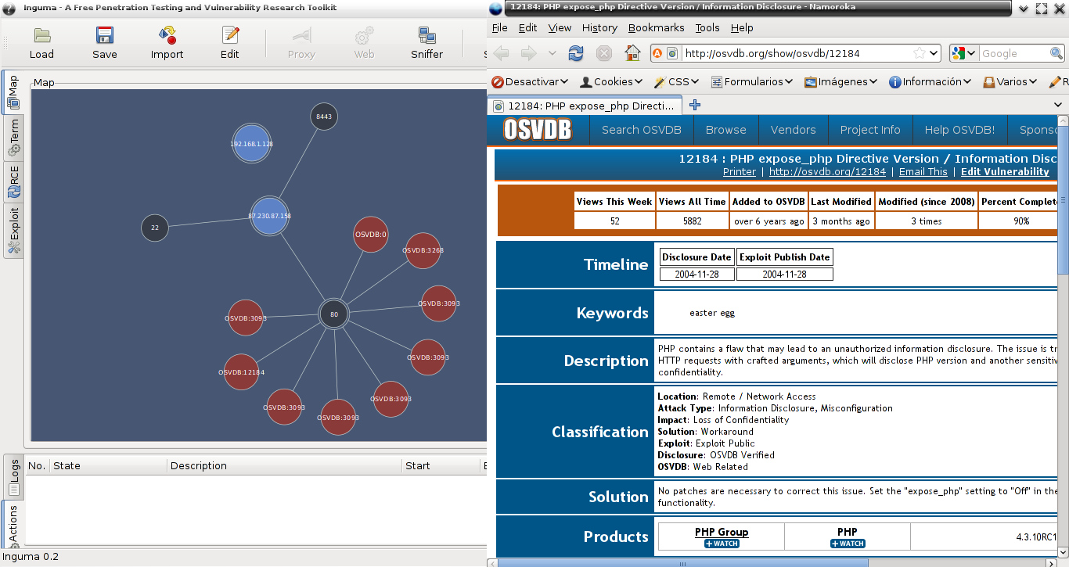Screen dimensions: 1069x567
Task: Expand the URL bar history dropdown
Action: coord(934,53)
